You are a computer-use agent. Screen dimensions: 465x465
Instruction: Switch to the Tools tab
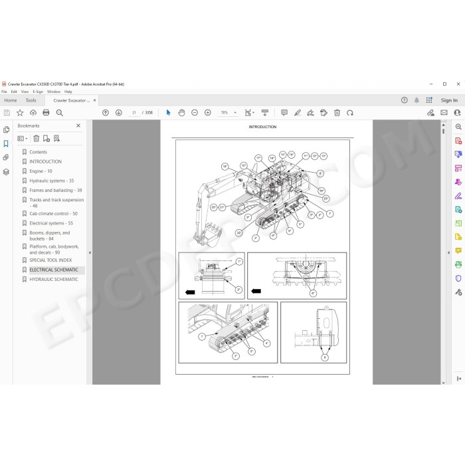tap(31, 100)
